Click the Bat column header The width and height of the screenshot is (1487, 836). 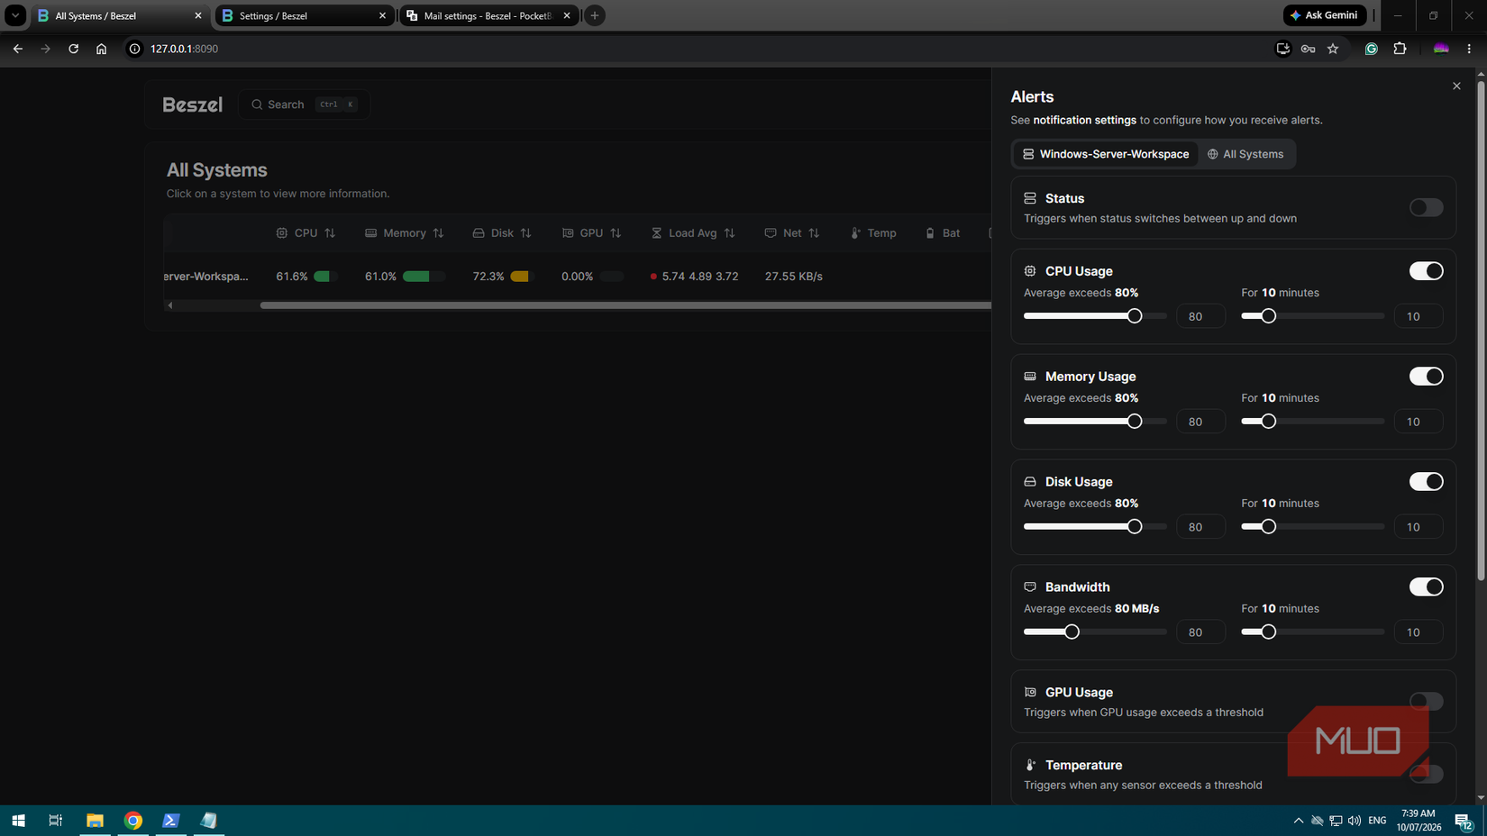(x=943, y=233)
